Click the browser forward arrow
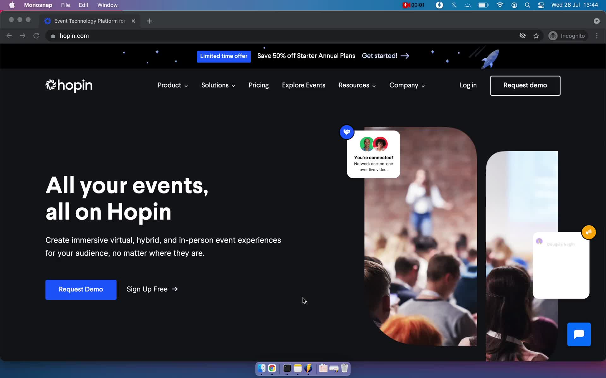Image resolution: width=606 pixels, height=378 pixels. pos(23,36)
